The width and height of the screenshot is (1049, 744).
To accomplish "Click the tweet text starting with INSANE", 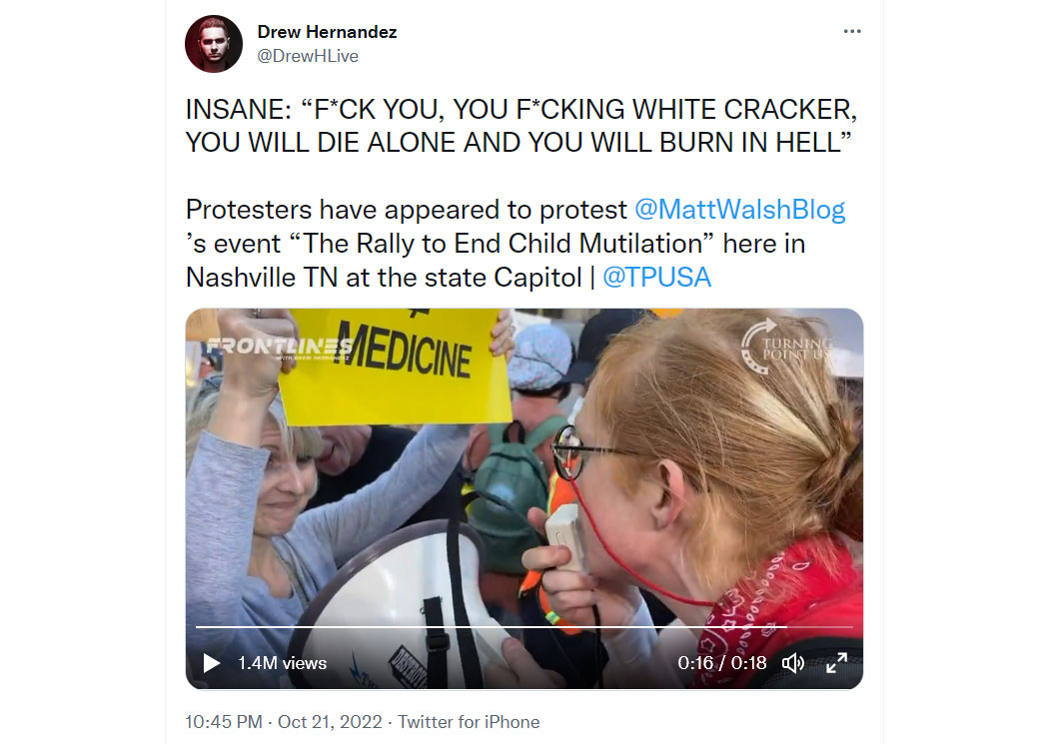I will pyautogui.click(x=522, y=126).
